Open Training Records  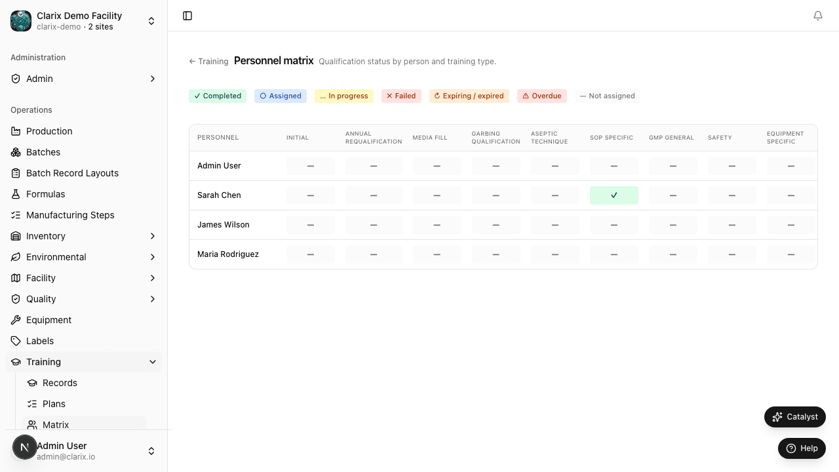coord(84,383)
